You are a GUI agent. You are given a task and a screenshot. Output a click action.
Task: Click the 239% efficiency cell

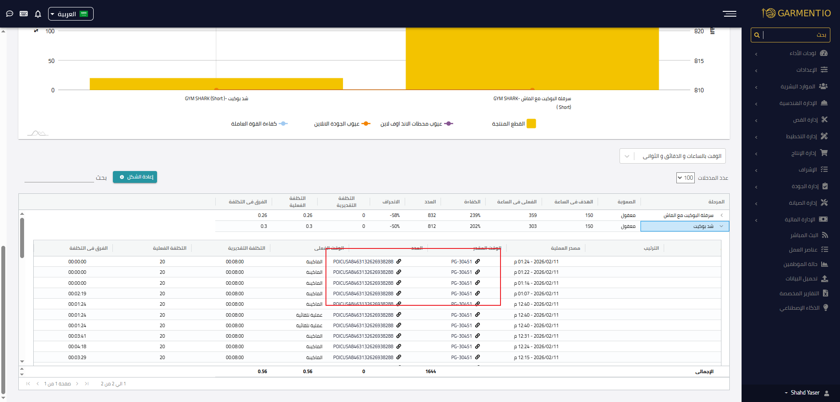[475, 215]
